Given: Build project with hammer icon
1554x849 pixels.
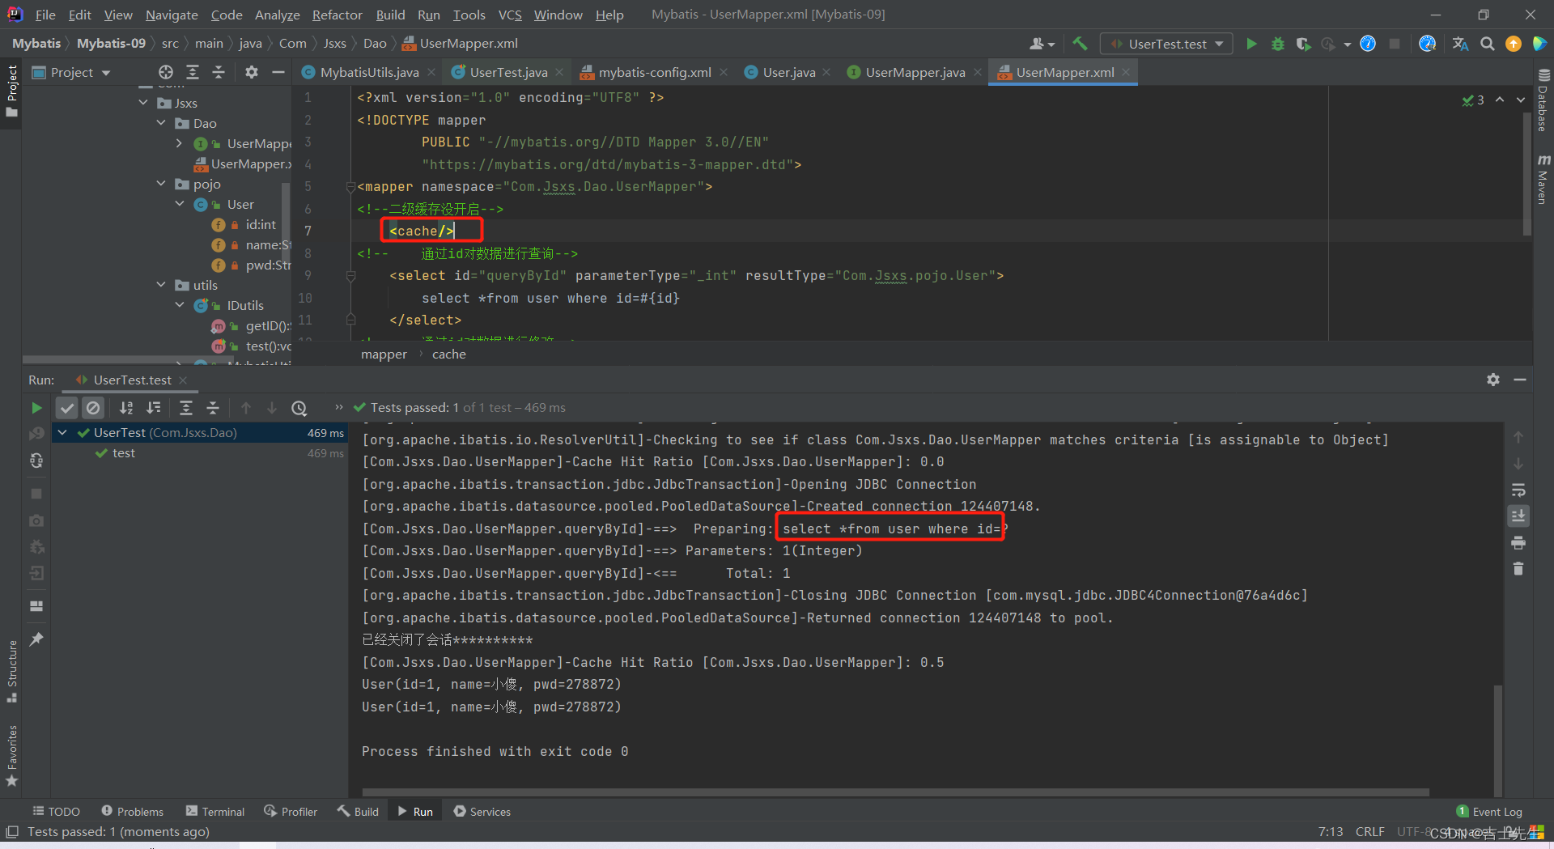Looking at the screenshot, I should coord(1080,44).
